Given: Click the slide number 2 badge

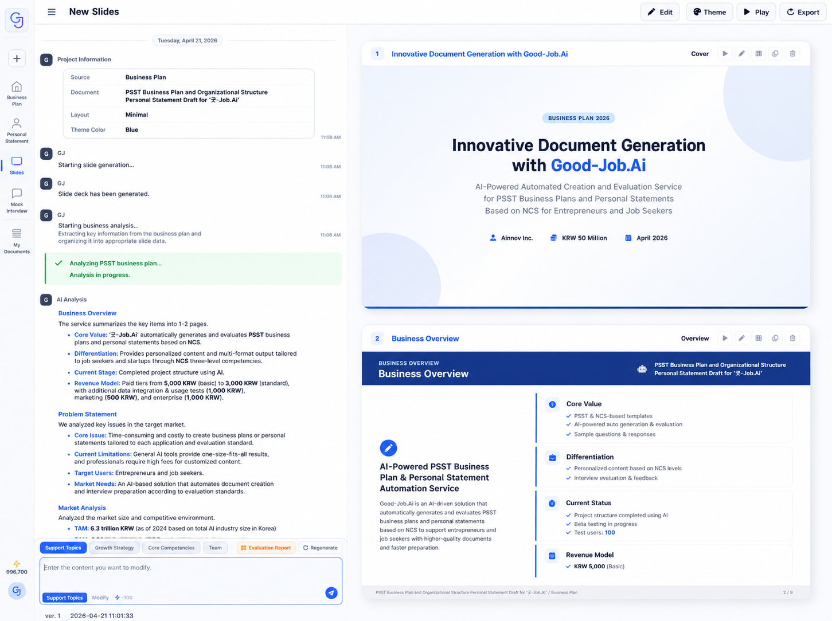Looking at the screenshot, I should coord(377,339).
